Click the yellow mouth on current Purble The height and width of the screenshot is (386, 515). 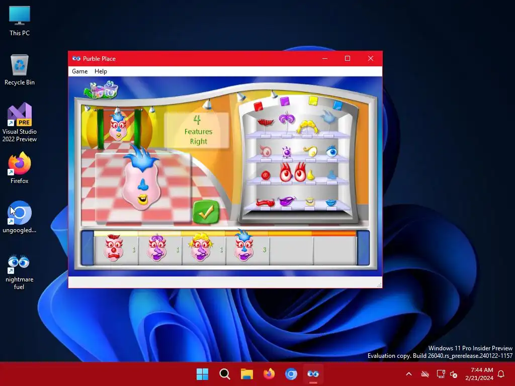tap(142, 199)
